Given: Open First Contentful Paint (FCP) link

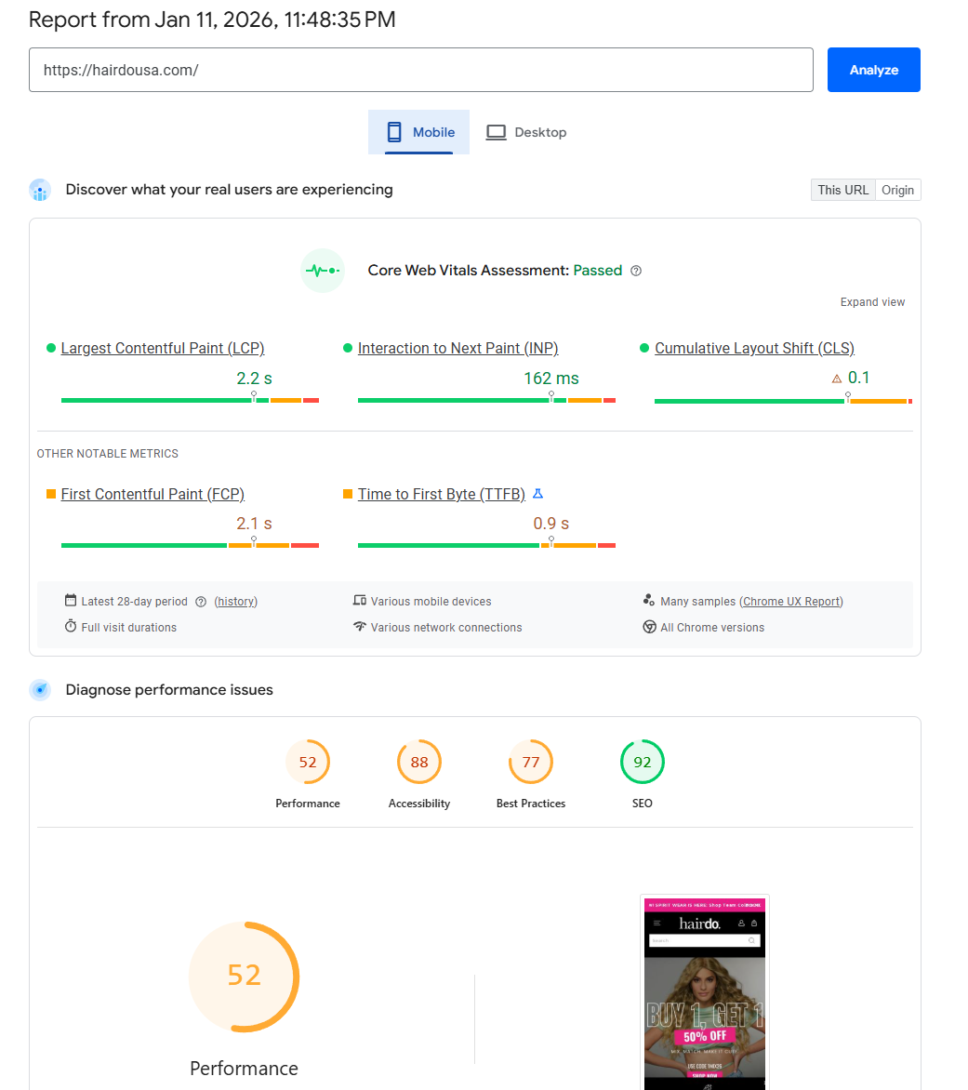Looking at the screenshot, I should [x=152, y=494].
